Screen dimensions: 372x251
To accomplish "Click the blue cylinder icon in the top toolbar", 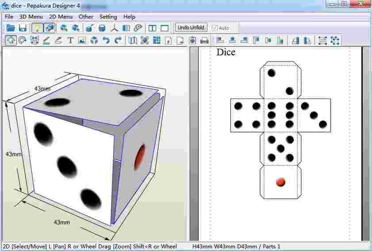I will click(102, 28).
